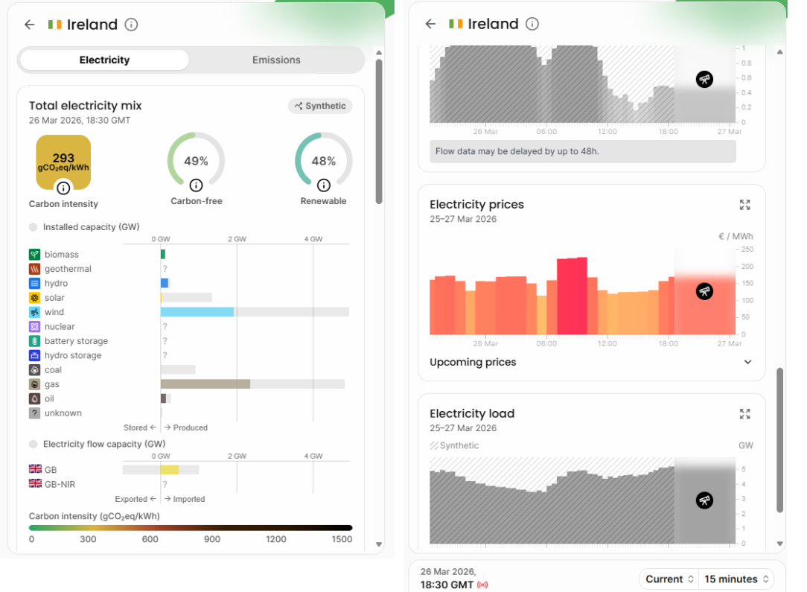Click the 49% carbon-free gauge
The width and height of the screenshot is (807, 592).
196,161
